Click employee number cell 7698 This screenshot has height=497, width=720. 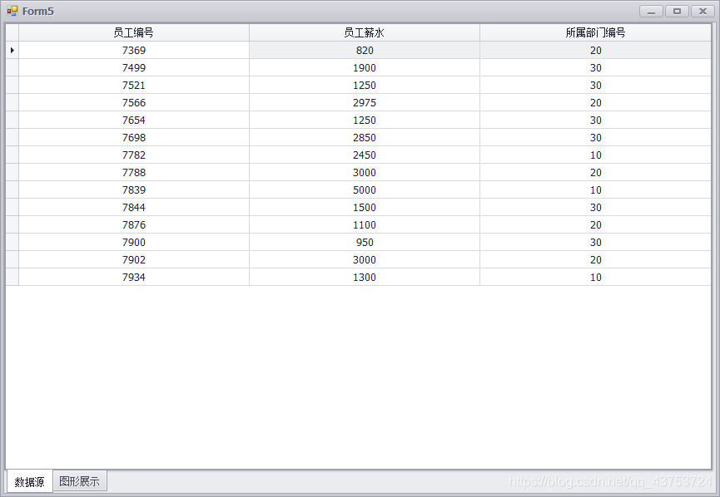134,137
